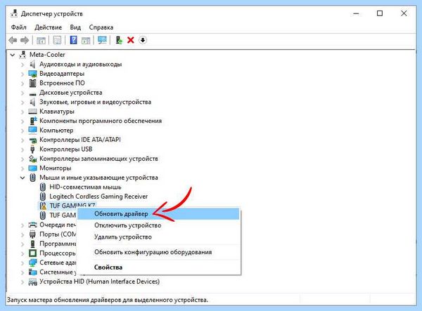This screenshot has height=311, width=422.
Task: Choose Удалить устройство in context menu
Action: [x=158, y=237]
